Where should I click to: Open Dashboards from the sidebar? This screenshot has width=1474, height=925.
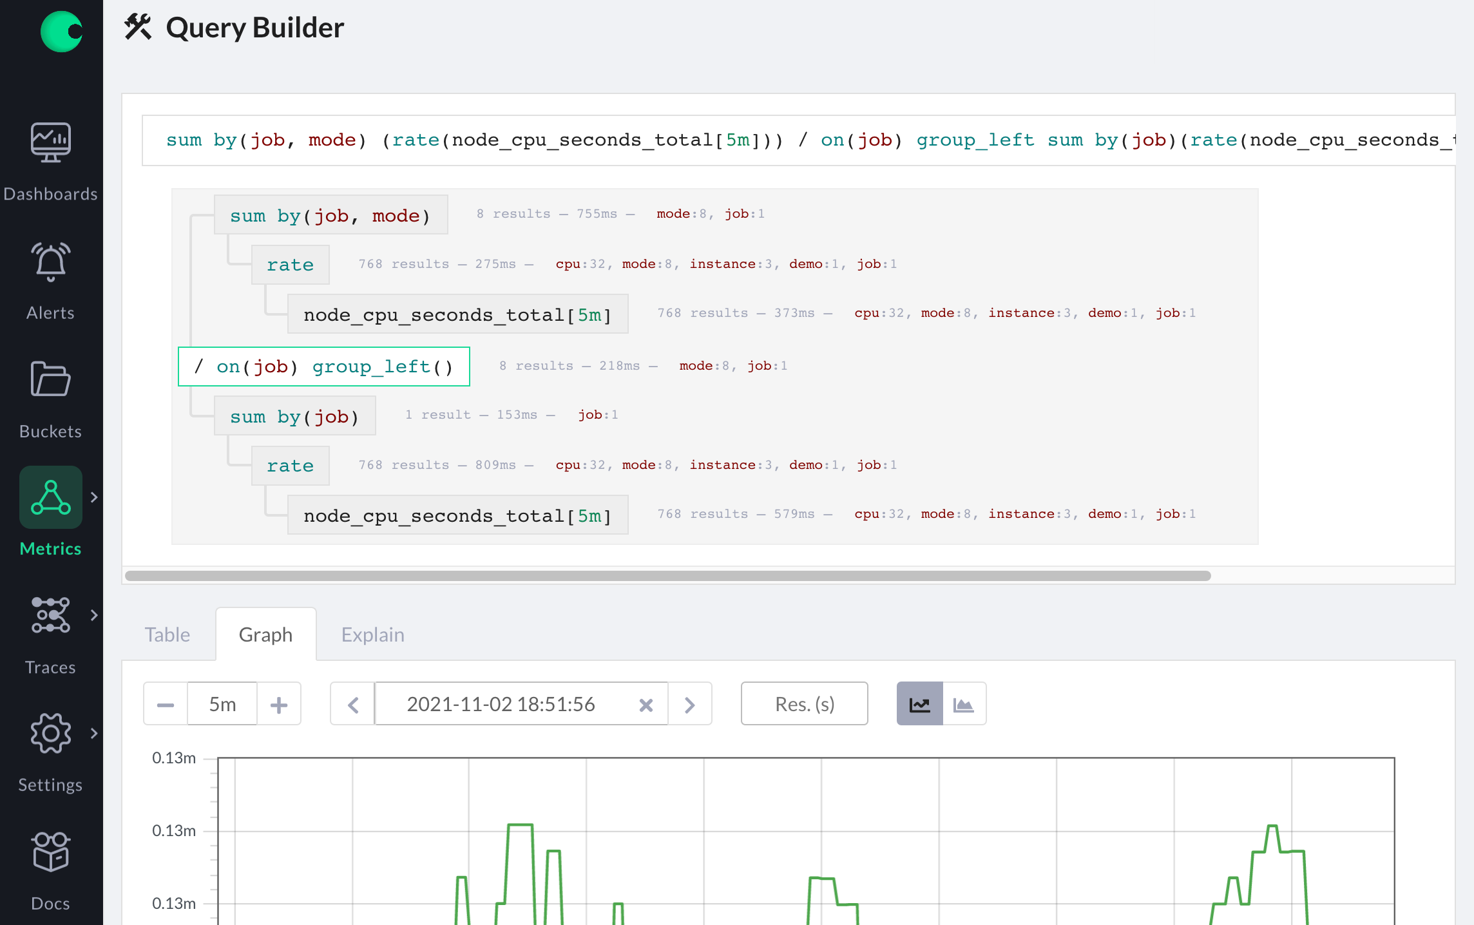coord(51,142)
